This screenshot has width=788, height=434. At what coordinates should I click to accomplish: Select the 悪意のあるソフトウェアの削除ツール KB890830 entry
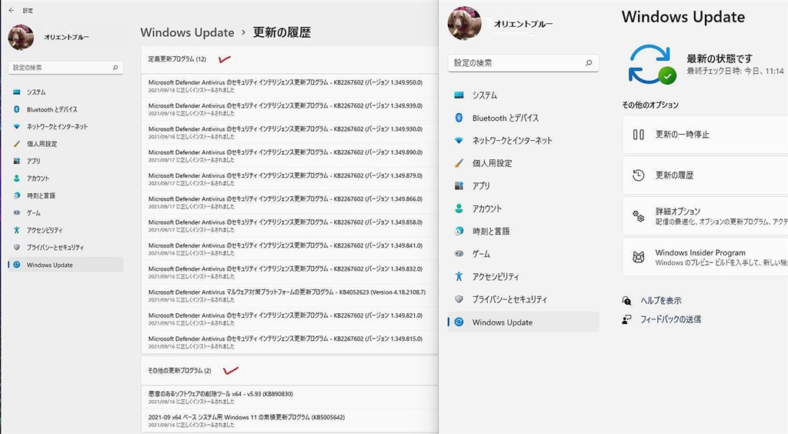(289, 397)
